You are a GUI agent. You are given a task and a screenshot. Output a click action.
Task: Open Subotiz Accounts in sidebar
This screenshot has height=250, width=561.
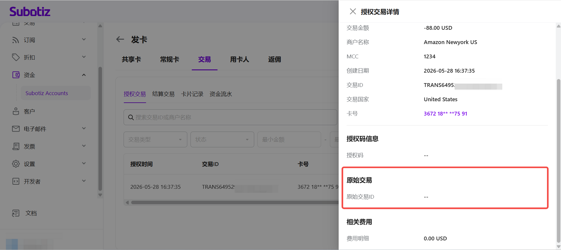pyautogui.click(x=56, y=93)
